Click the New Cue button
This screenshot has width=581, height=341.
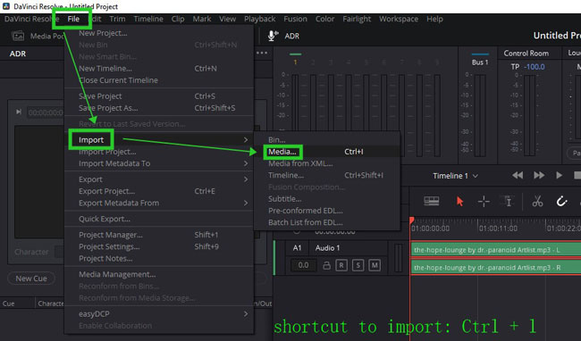[x=31, y=279]
